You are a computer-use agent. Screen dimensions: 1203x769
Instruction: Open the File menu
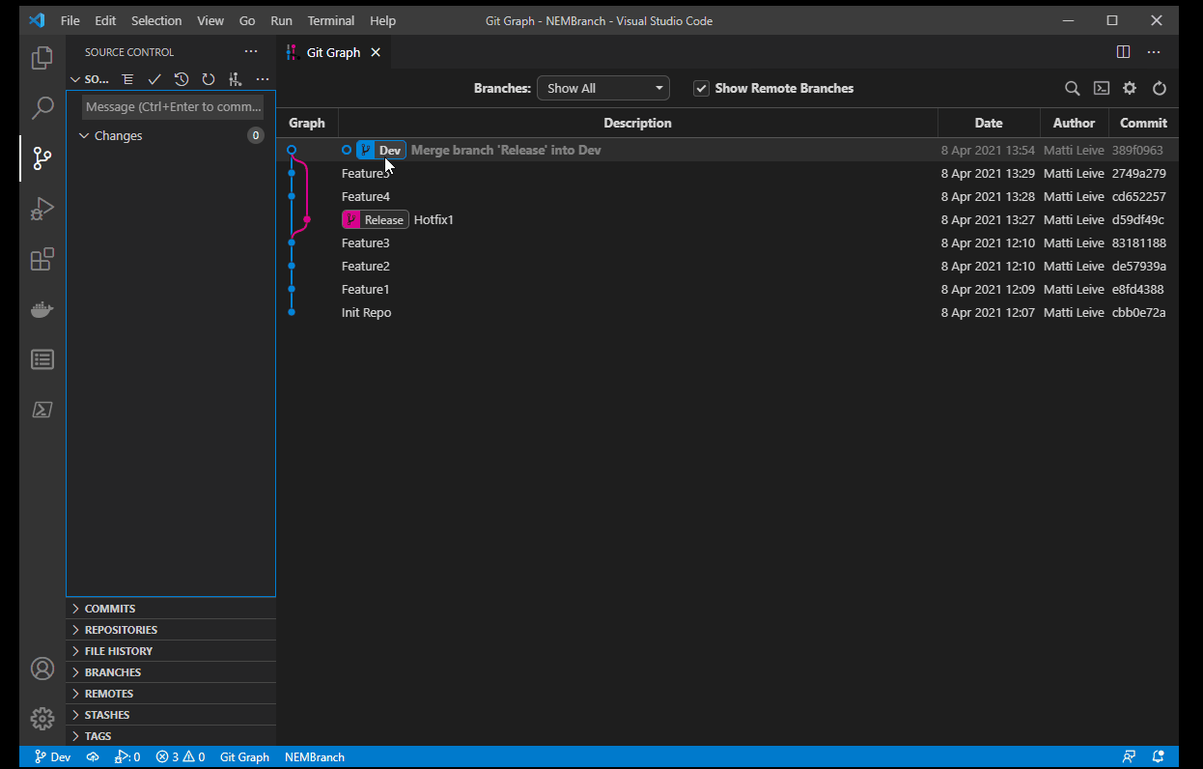point(70,20)
